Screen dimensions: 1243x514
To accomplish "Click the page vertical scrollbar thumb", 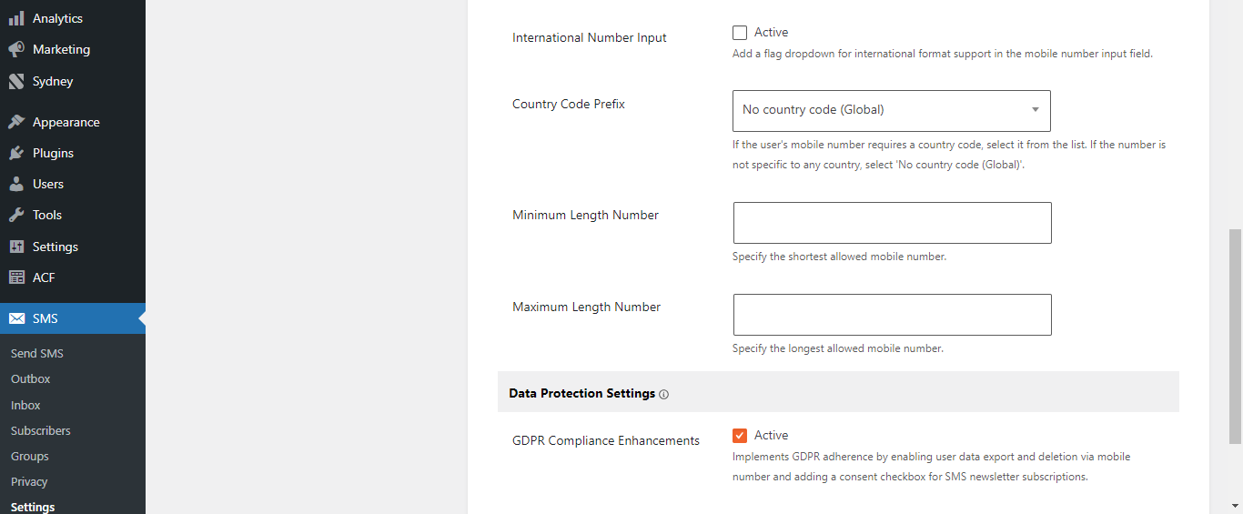I will (1235, 337).
